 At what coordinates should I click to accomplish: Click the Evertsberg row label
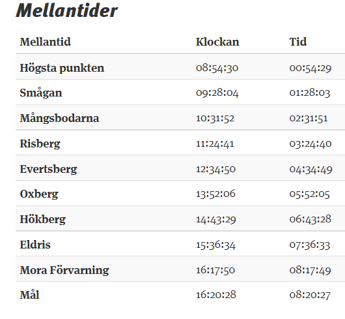click(48, 170)
